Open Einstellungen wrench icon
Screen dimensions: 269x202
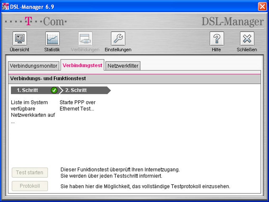118,39
